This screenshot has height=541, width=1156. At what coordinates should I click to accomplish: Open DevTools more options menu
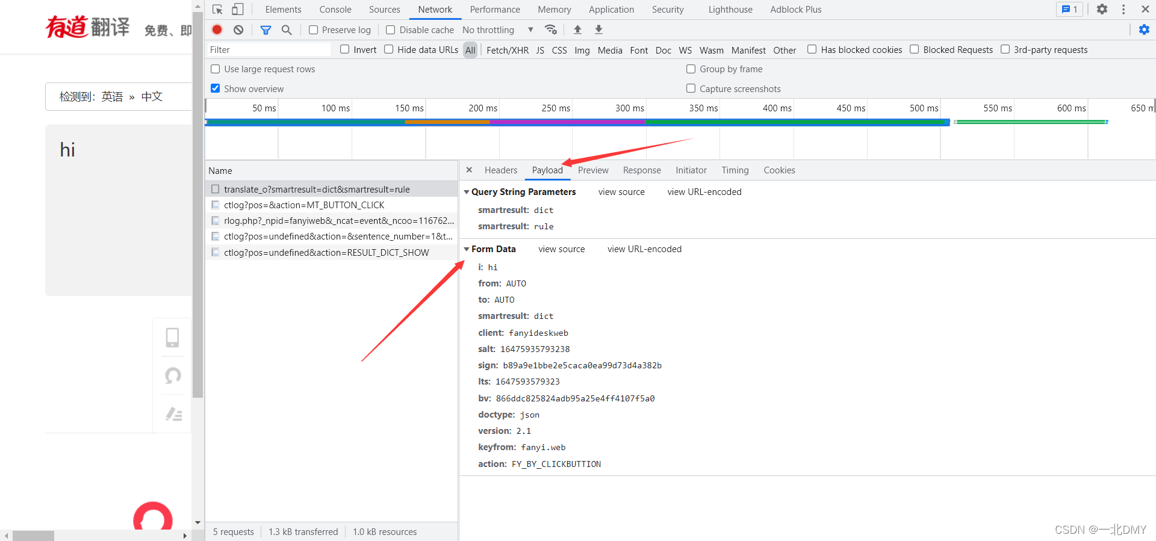1123,10
